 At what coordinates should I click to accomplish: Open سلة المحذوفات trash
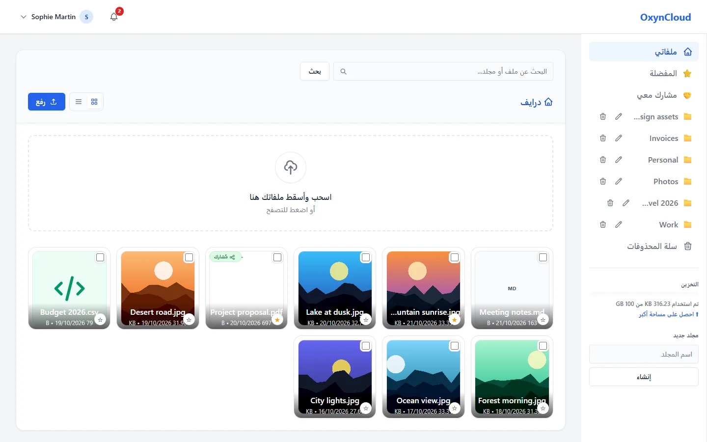pos(644,246)
